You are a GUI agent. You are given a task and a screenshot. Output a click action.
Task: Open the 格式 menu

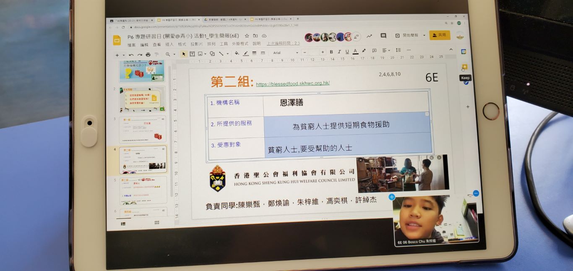(182, 44)
